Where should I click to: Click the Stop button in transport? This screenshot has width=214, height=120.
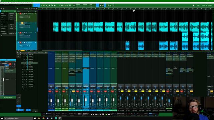(x=103, y=114)
